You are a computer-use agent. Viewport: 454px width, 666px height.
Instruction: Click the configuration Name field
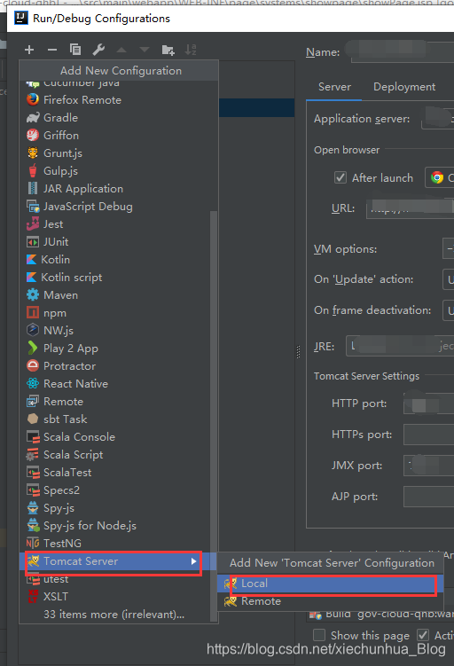pos(403,51)
